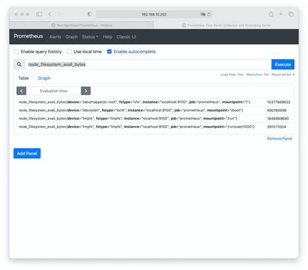Image resolution: width=308 pixels, height=270 pixels.
Task: Click the value 391573504
Action: point(276,127)
